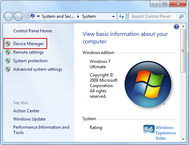The image size is (189, 145).
Task: Go to Control Panel Home
Action: pos(33,31)
